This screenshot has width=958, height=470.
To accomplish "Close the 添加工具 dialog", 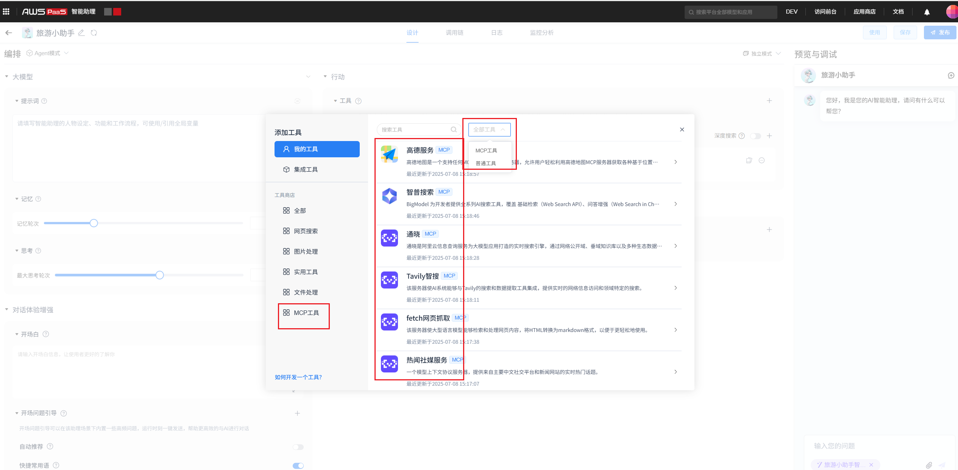I will (682, 130).
